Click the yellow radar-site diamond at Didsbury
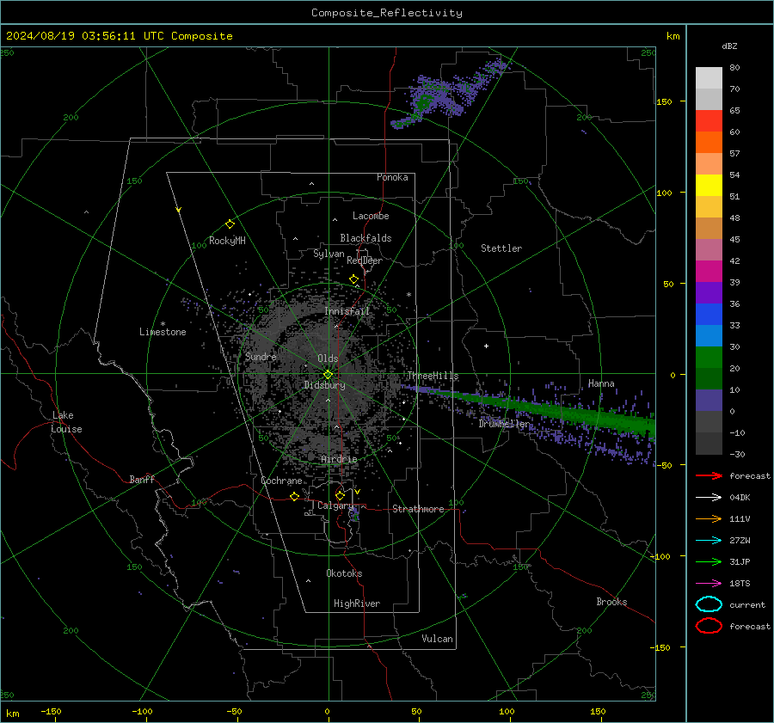The height and width of the screenshot is (723, 774). (329, 374)
